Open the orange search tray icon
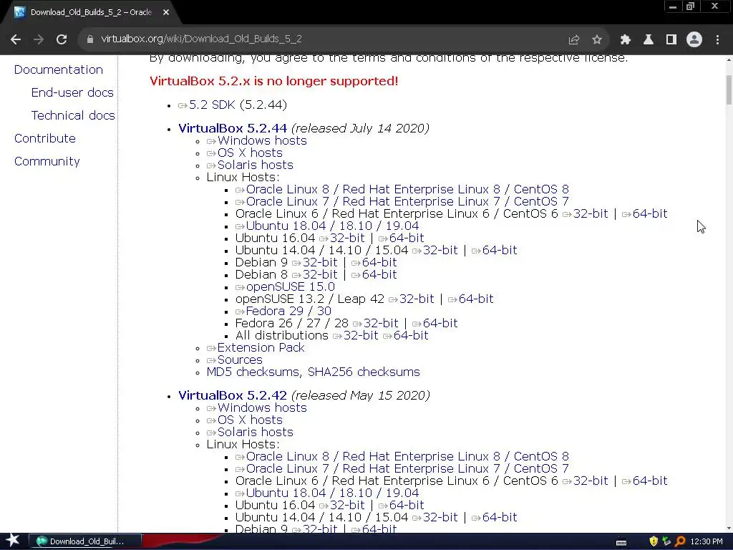Screen dimensions: 733x550 pos(680,541)
